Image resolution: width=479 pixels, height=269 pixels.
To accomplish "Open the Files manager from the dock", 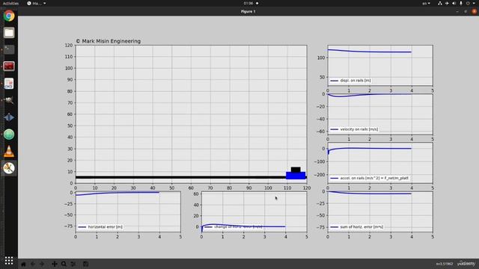I will (9, 33).
